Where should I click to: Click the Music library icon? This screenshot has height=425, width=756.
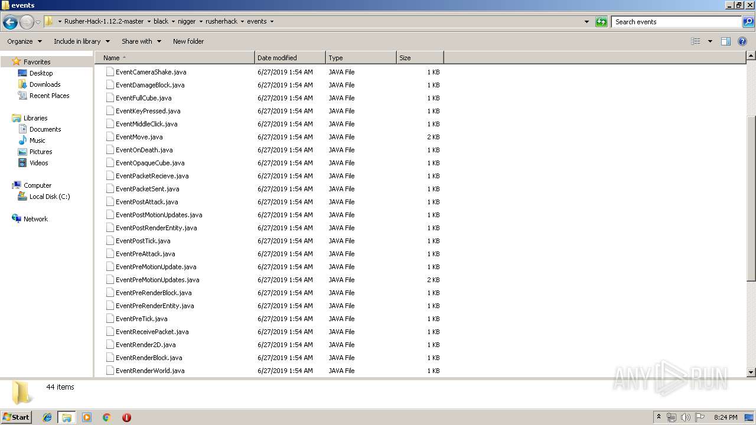click(22, 140)
